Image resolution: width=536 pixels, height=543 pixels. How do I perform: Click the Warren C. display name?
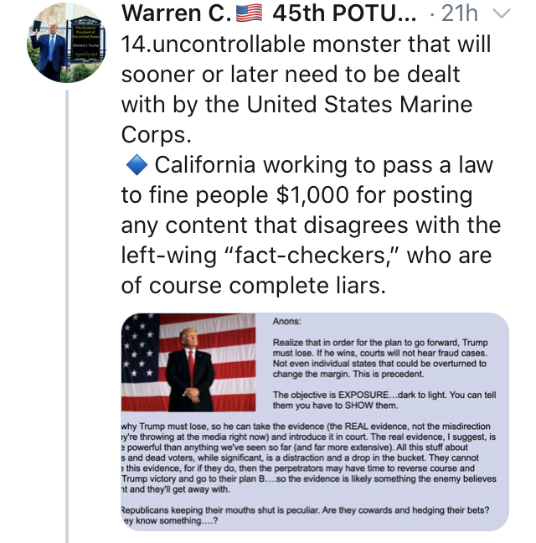tap(177, 13)
